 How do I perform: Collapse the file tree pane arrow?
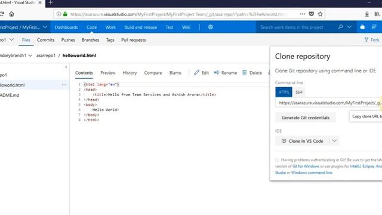point(66,67)
